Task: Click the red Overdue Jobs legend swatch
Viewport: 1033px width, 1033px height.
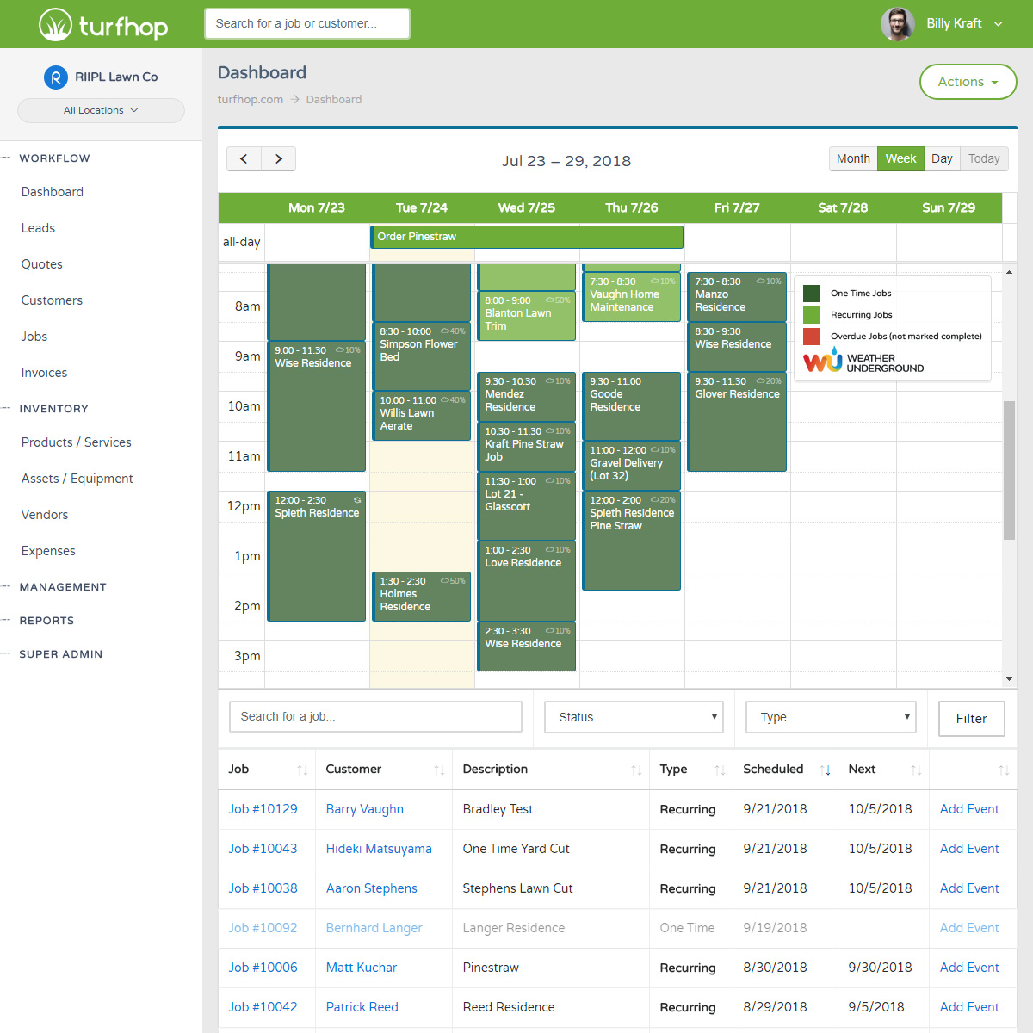Action: click(812, 337)
